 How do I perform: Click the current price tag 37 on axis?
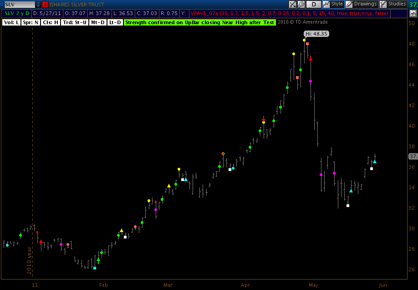point(413,156)
